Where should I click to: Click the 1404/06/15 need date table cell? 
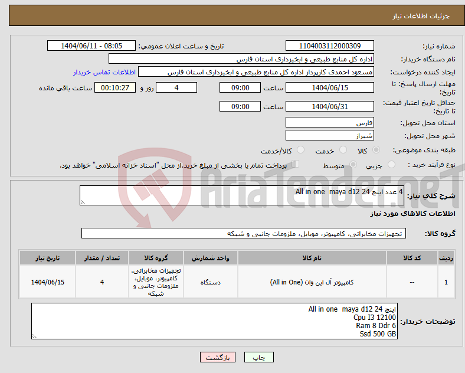point(47,282)
